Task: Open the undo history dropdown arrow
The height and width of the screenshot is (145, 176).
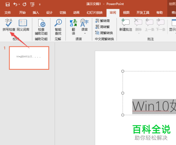Action: 19,5
